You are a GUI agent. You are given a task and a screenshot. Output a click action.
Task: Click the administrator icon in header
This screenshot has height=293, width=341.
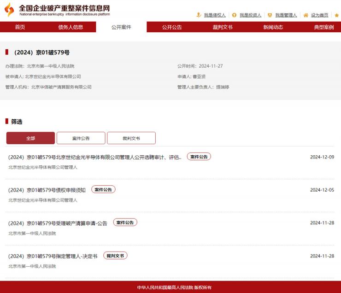tap(270, 15)
